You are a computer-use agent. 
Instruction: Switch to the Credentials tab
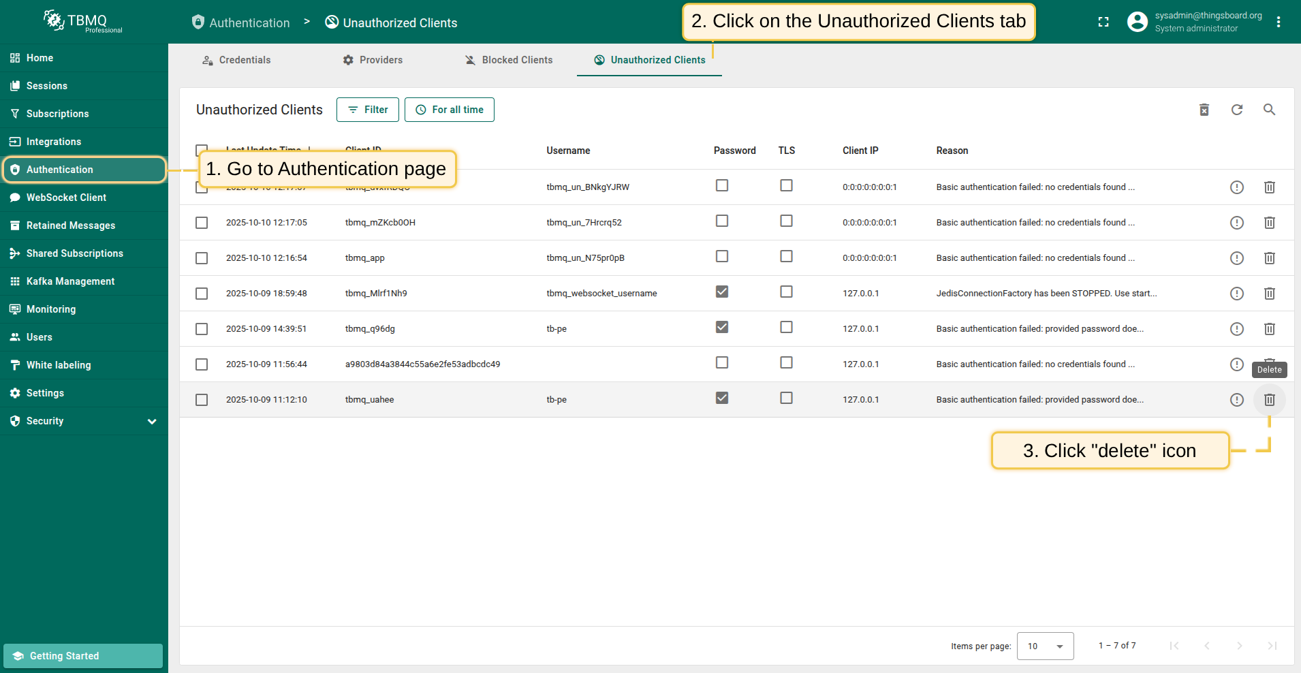point(236,60)
